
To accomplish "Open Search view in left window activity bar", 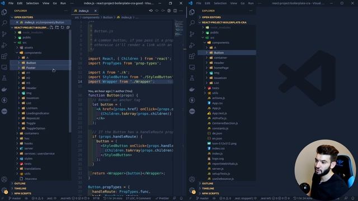I will pyautogui.click(x=4, y=23).
